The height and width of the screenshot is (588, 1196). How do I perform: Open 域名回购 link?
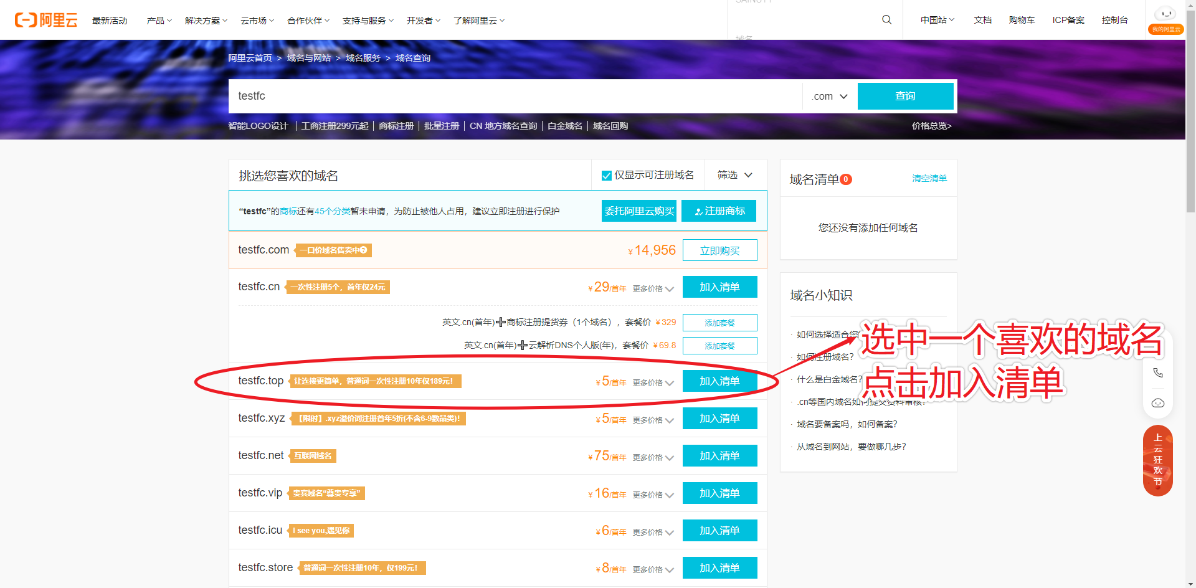[x=610, y=126]
